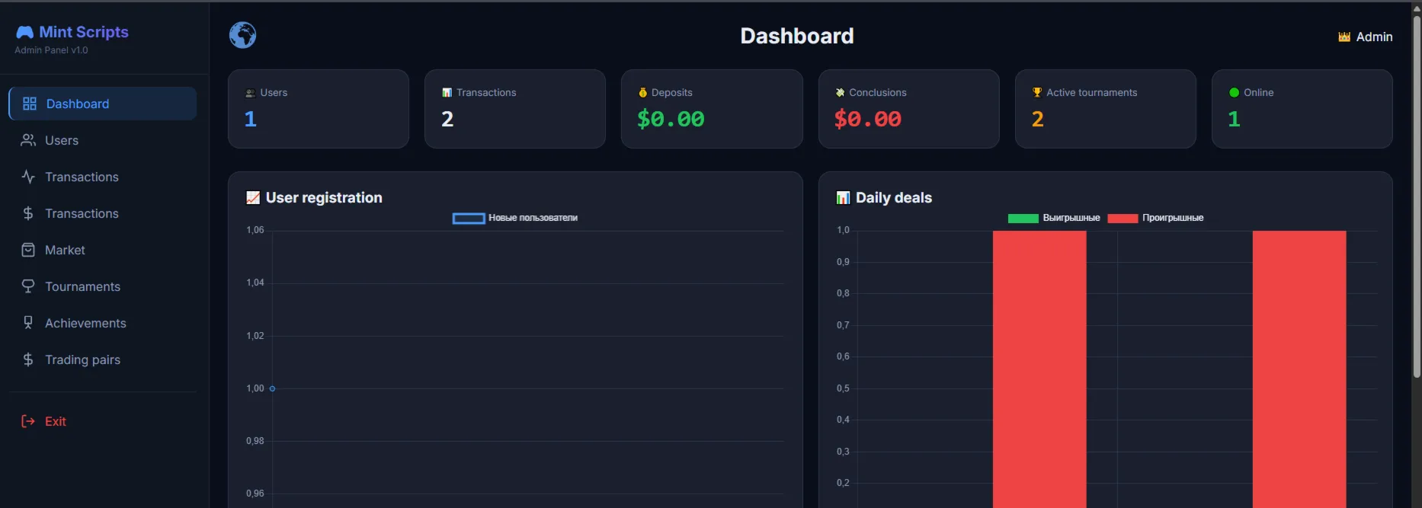This screenshot has width=1422, height=508.
Task: Toggle the Новые пользователи legend box
Action: [469, 219]
